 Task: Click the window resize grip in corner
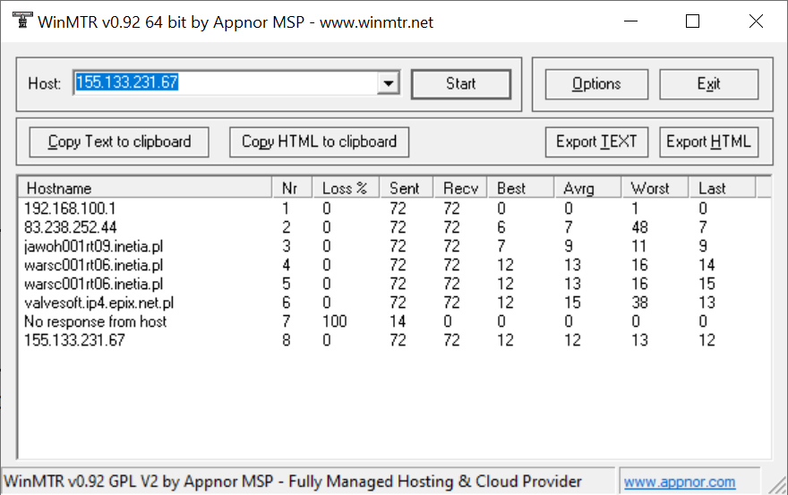click(x=778, y=485)
